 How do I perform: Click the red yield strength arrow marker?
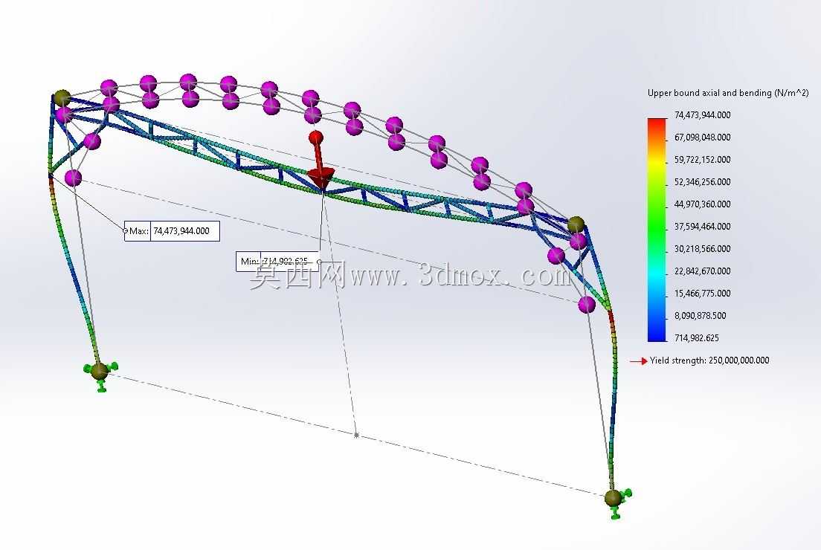click(x=638, y=361)
